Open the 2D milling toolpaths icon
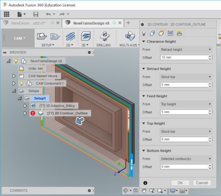This screenshot has height=196, width=221. point(70,36)
